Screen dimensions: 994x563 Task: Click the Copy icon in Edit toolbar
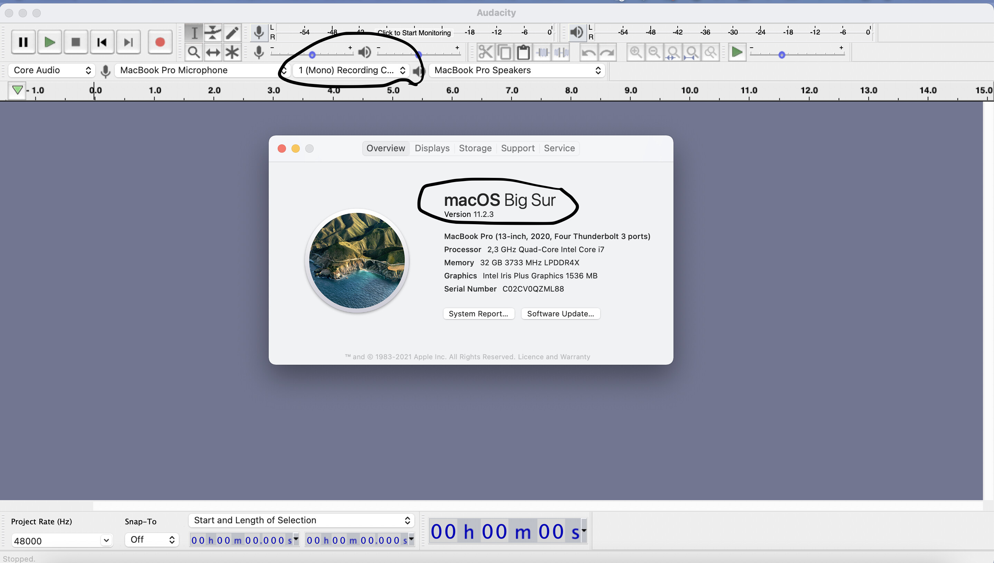pos(504,52)
